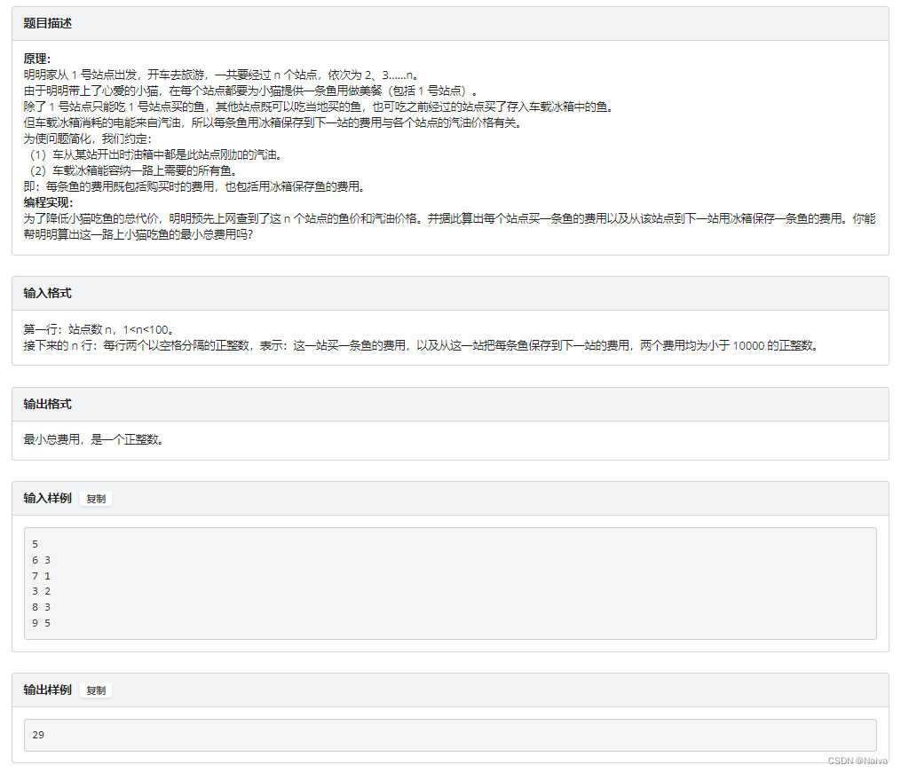Click the bold 原理: label

click(x=37, y=59)
